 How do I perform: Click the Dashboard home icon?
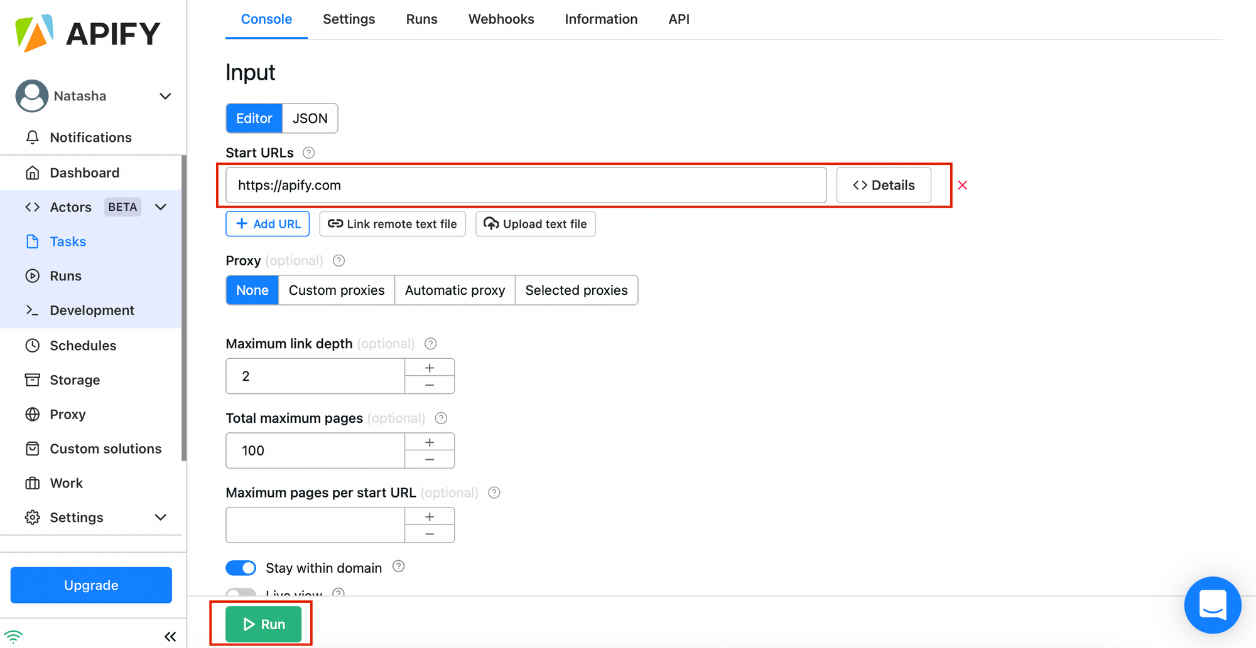pos(33,173)
